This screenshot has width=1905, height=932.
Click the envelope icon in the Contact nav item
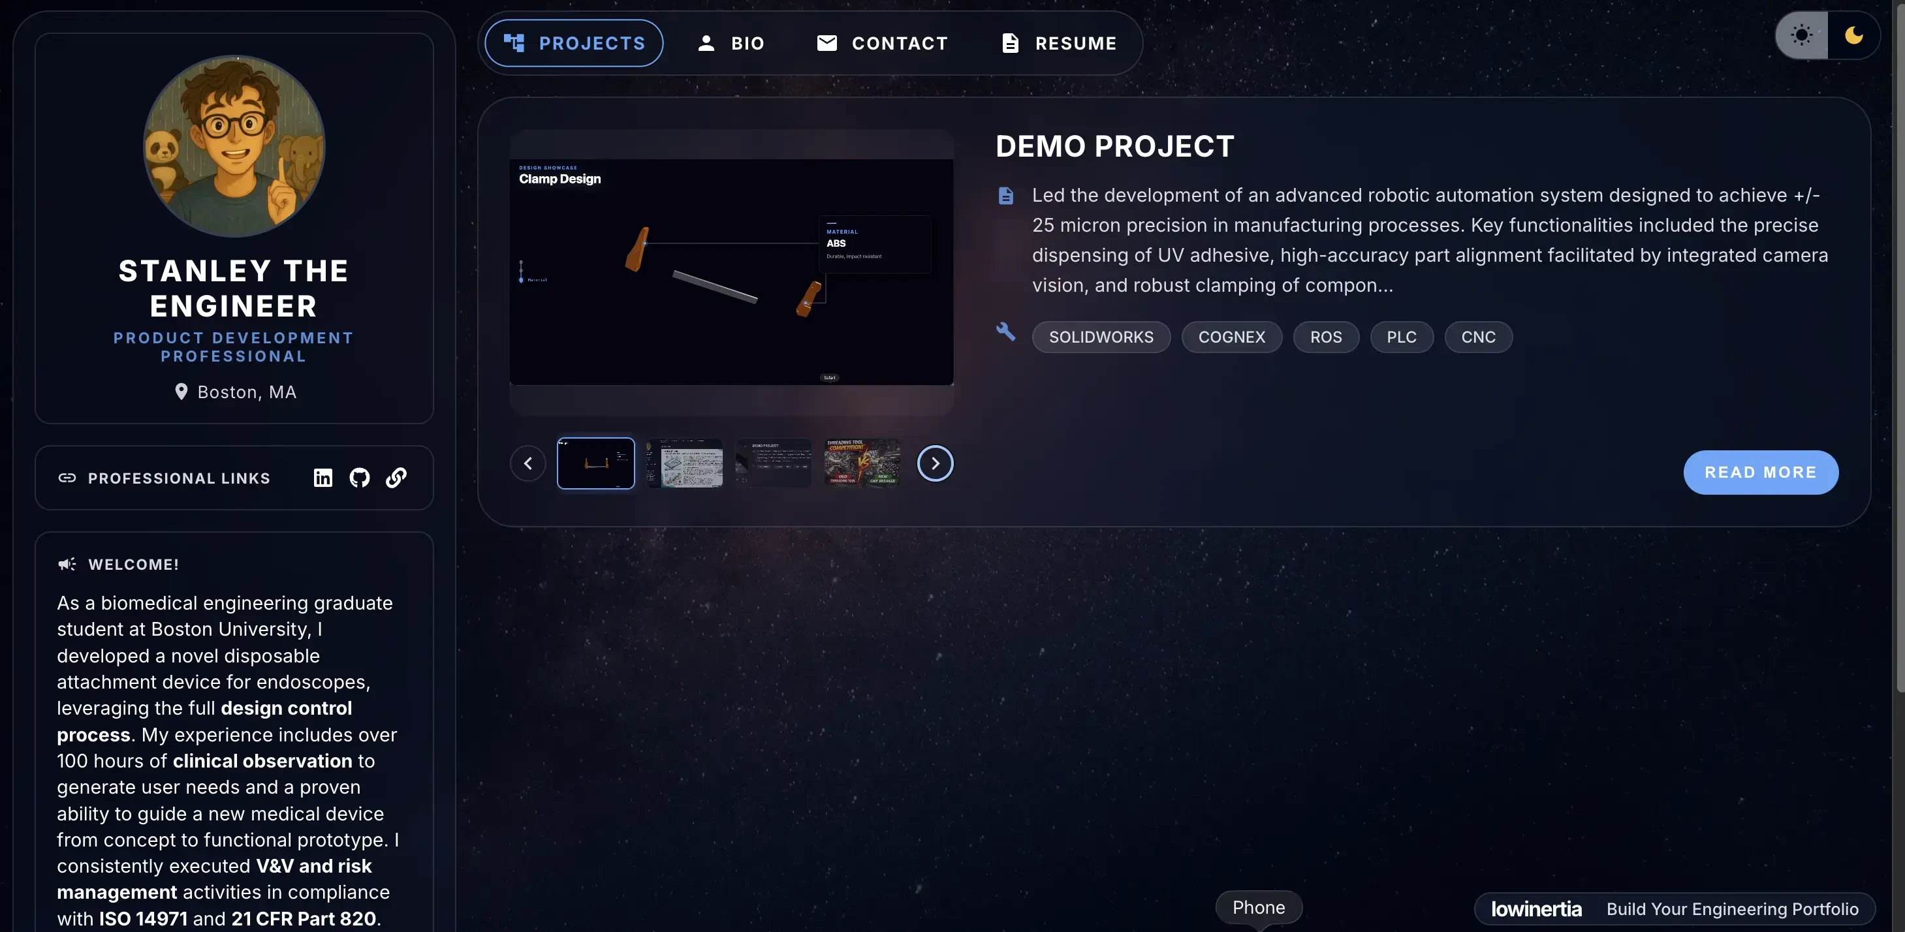[828, 43]
